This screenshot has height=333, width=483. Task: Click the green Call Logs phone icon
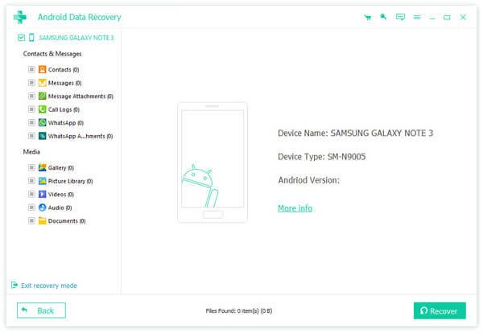(42, 109)
